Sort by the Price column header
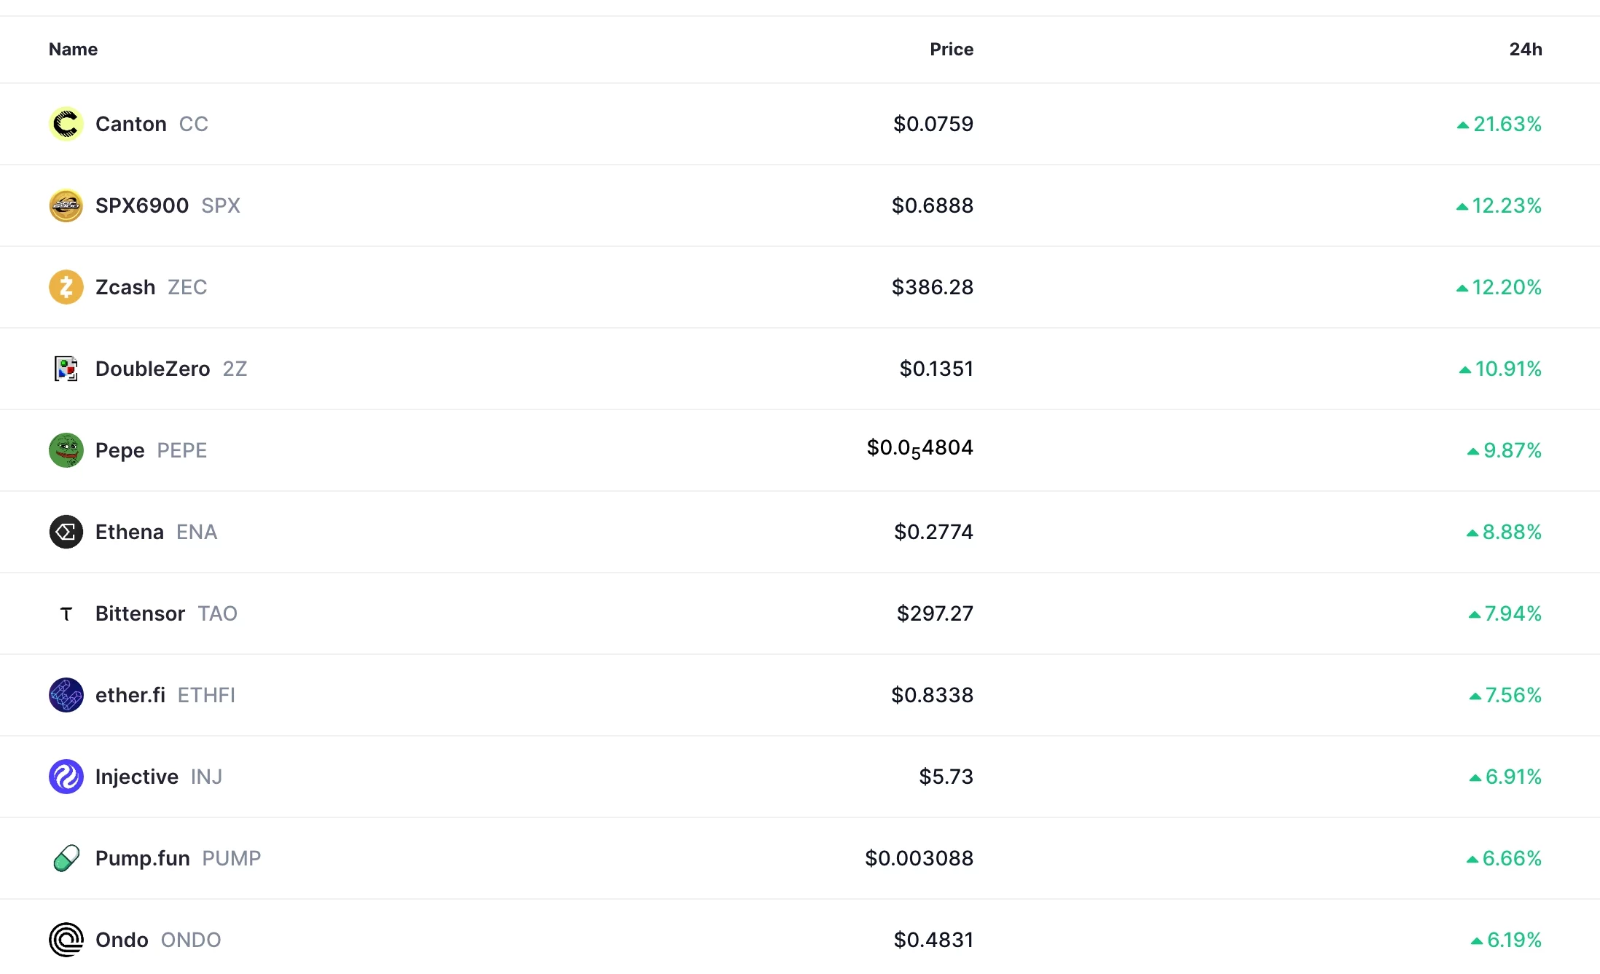Screen dimensions: 1600x974 tap(951, 49)
